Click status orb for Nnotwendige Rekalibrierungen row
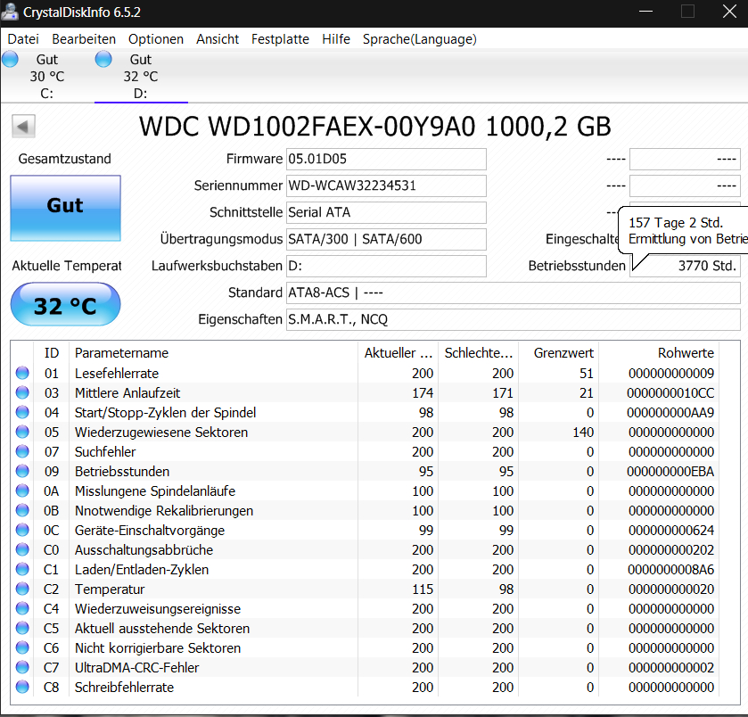The image size is (748, 717). 22,510
